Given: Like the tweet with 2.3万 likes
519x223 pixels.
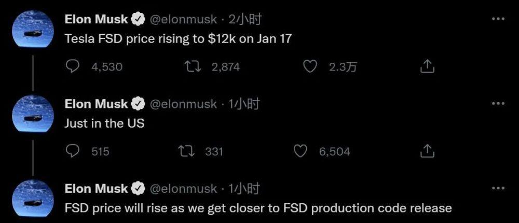Looking at the screenshot, I should [310, 67].
